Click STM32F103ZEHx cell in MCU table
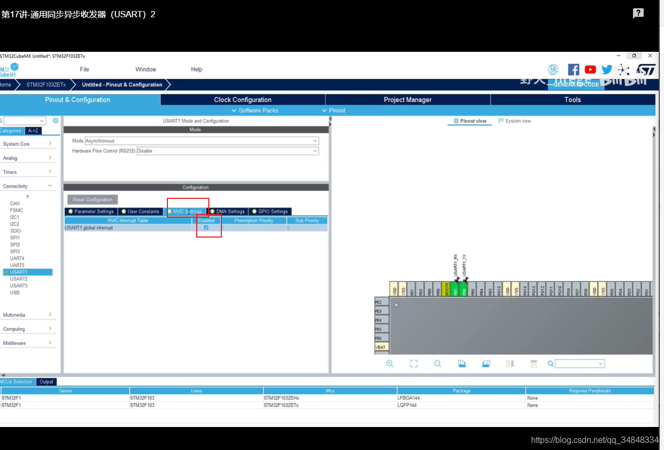 click(330, 398)
